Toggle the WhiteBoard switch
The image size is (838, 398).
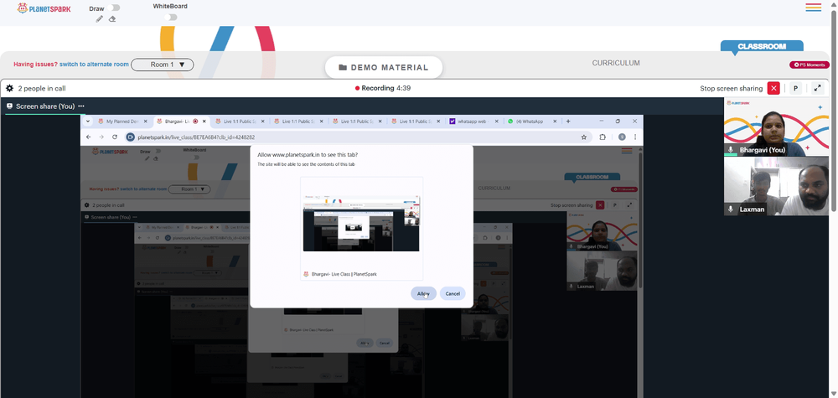(170, 17)
